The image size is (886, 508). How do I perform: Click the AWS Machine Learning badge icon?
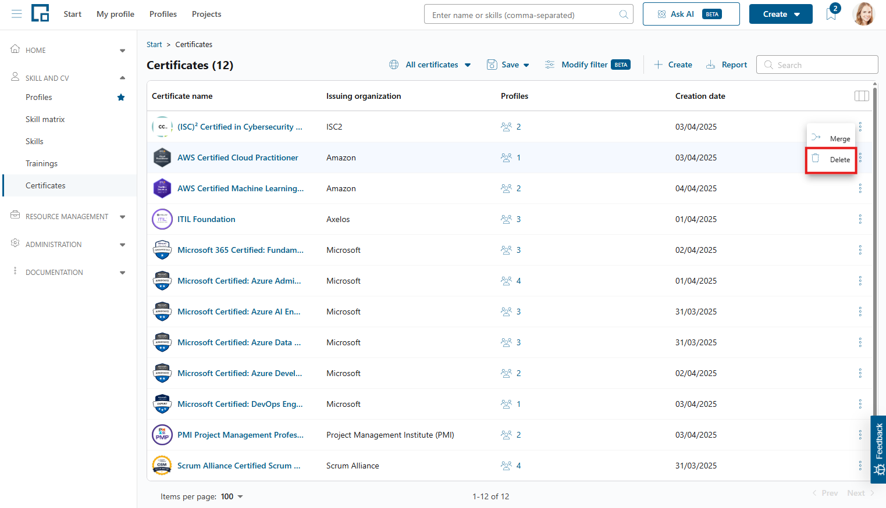(x=162, y=188)
